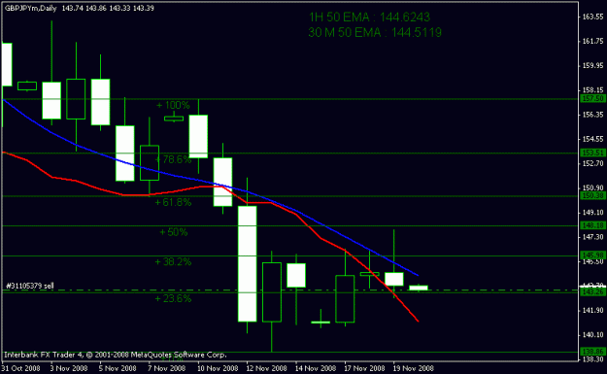Click the 7 Nov 2008 date label
The image size is (607, 374).
pos(166,368)
